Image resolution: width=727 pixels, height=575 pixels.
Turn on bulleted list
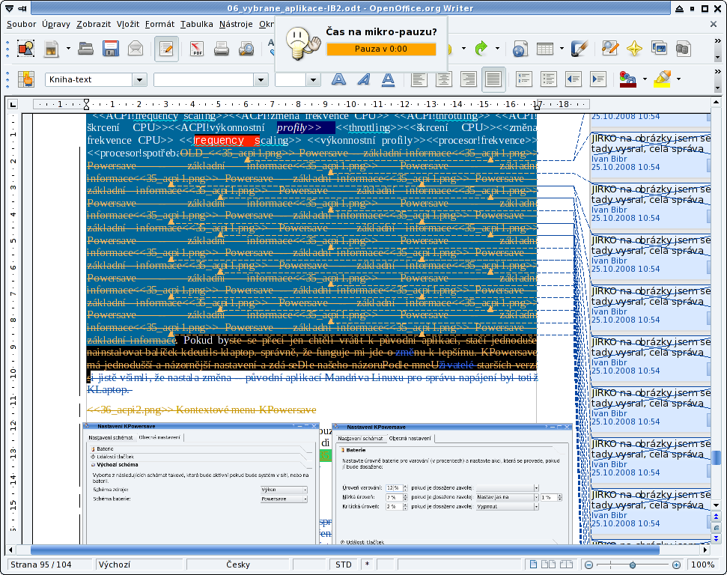click(x=549, y=79)
